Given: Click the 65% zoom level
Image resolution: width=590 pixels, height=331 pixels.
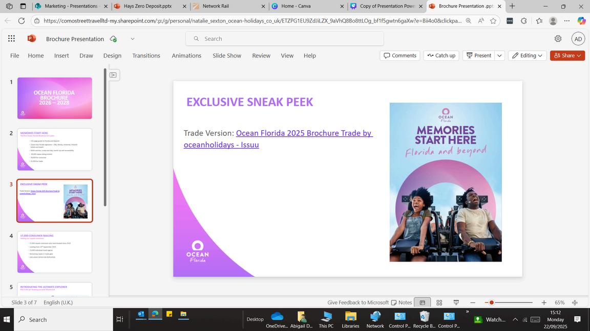Looking at the screenshot, I should (x=559, y=302).
